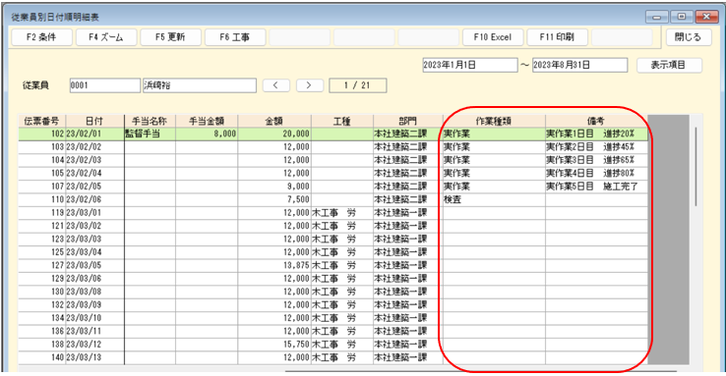This screenshot has height=376, width=726.
Task: Select the 手当名称 column header
Action: tap(150, 121)
